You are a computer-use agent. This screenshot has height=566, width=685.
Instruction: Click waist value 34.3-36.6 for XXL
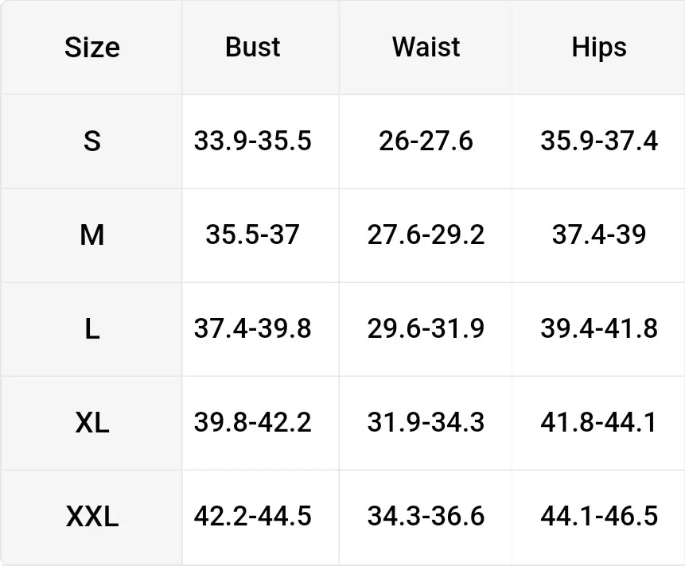[426, 516]
